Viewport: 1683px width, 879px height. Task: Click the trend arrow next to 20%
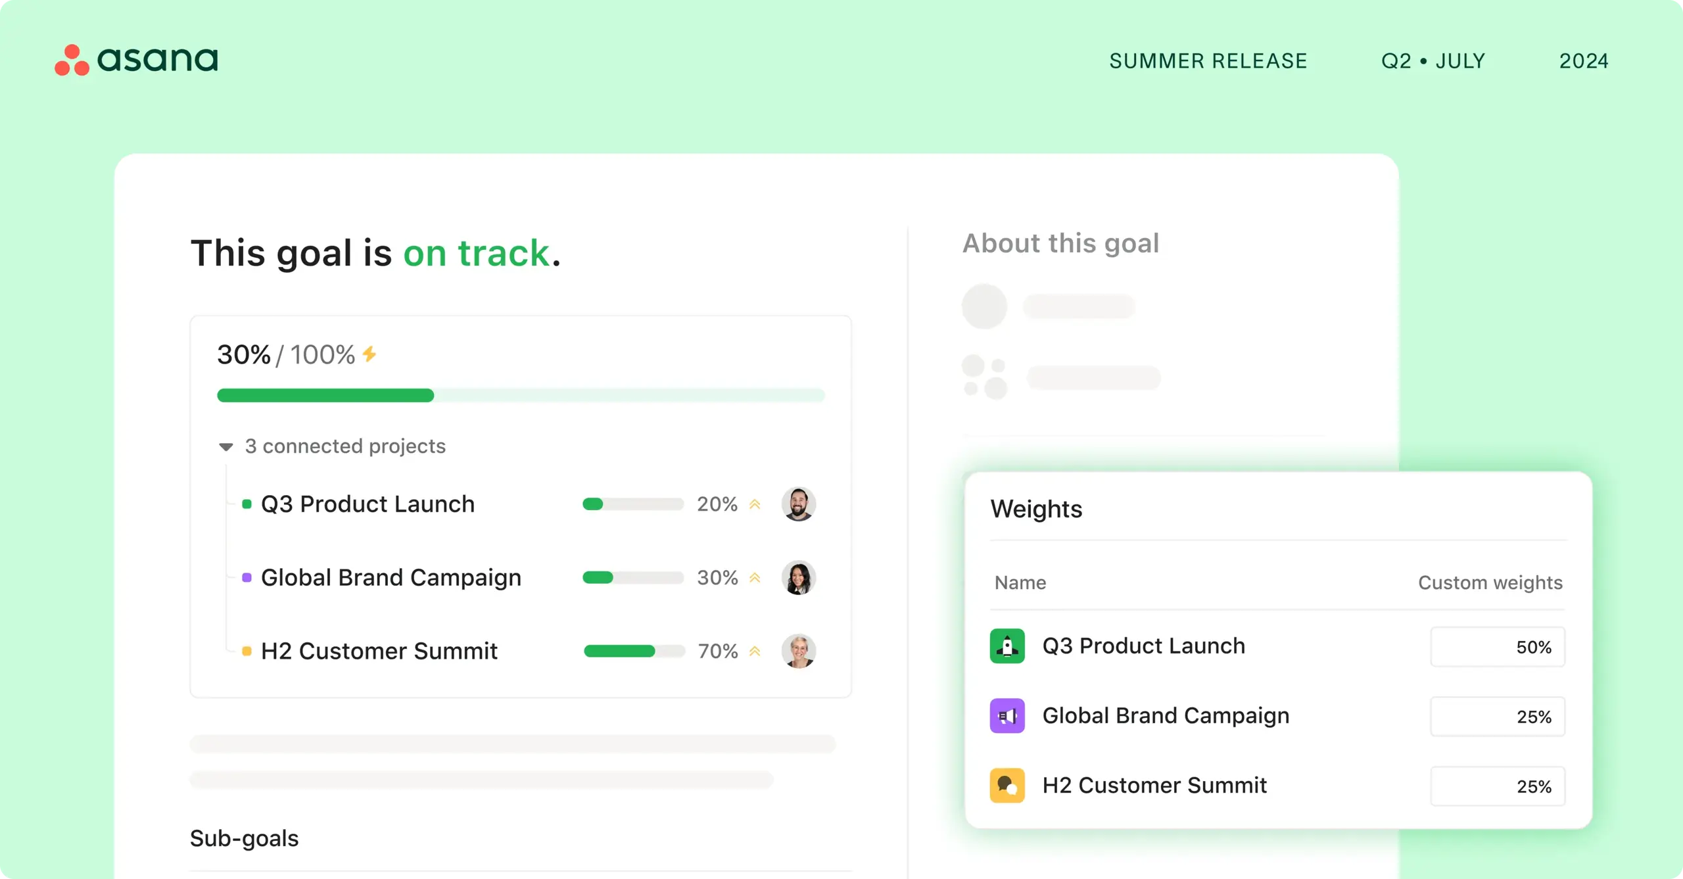tap(755, 504)
